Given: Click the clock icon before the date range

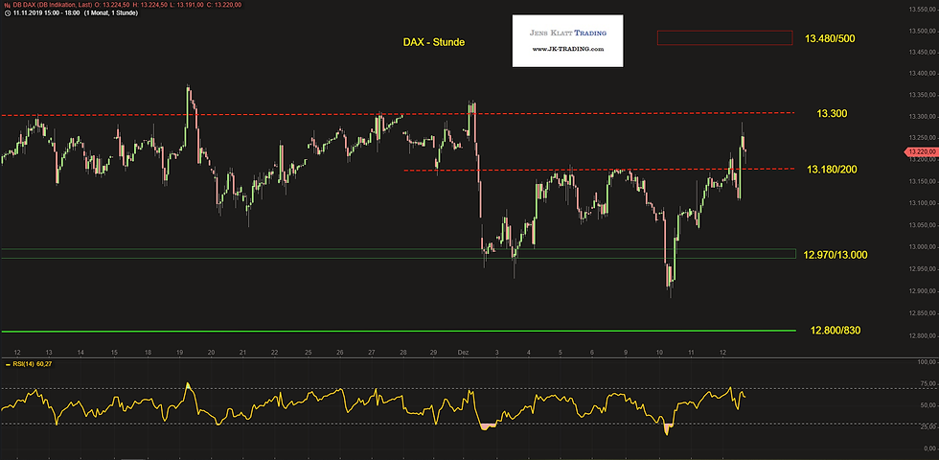Looking at the screenshot, I should pos(7,12).
